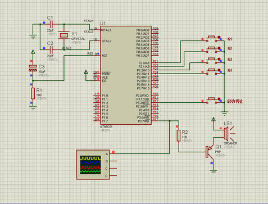Click the P2.0/A8 pin name
The width and height of the screenshot is (268, 204).
(x=144, y=63)
